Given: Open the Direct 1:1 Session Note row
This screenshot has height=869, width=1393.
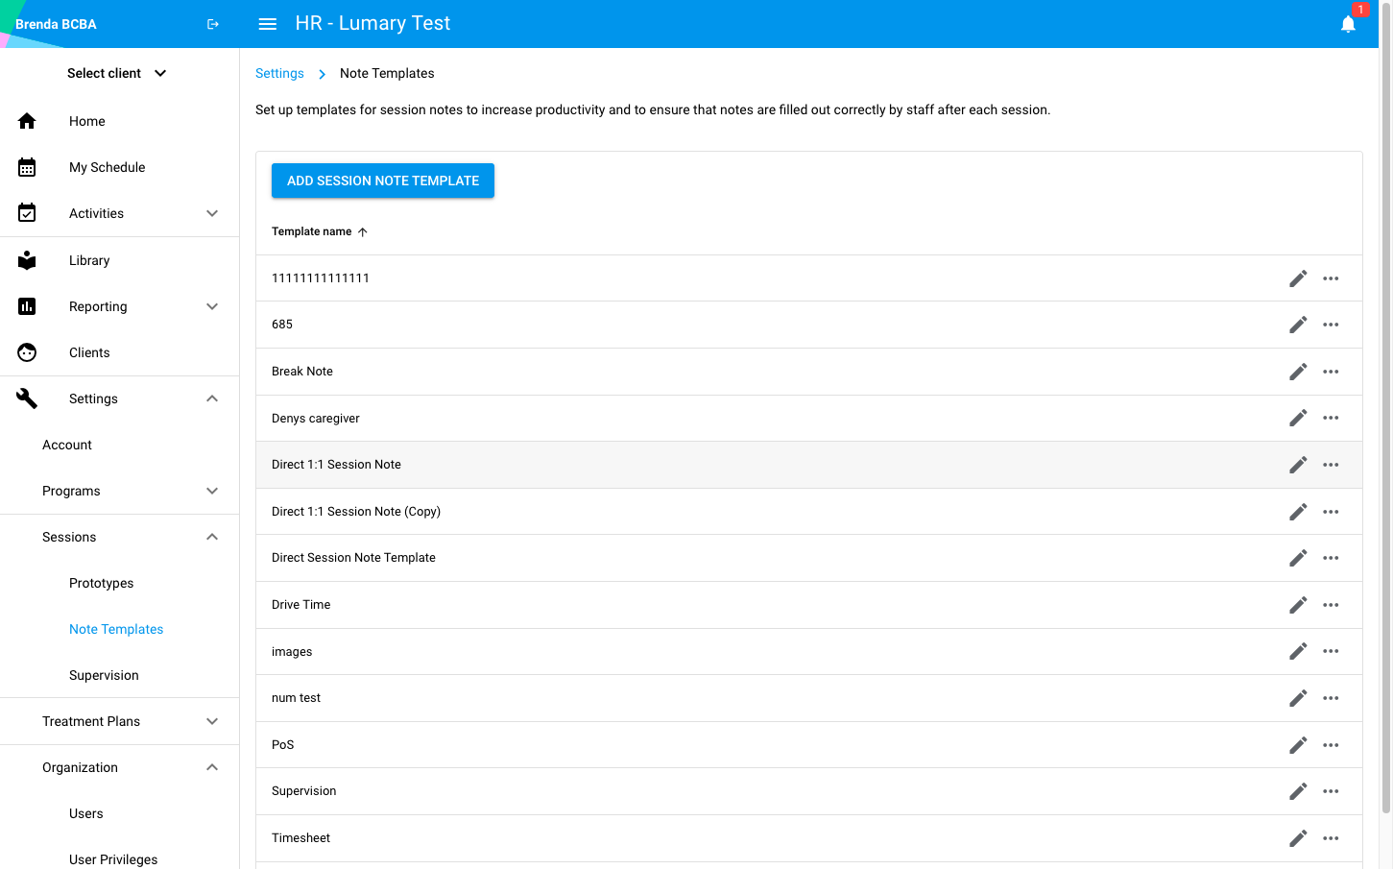Looking at the screenshot, I should pyautogui.click(x=809, y=465).
